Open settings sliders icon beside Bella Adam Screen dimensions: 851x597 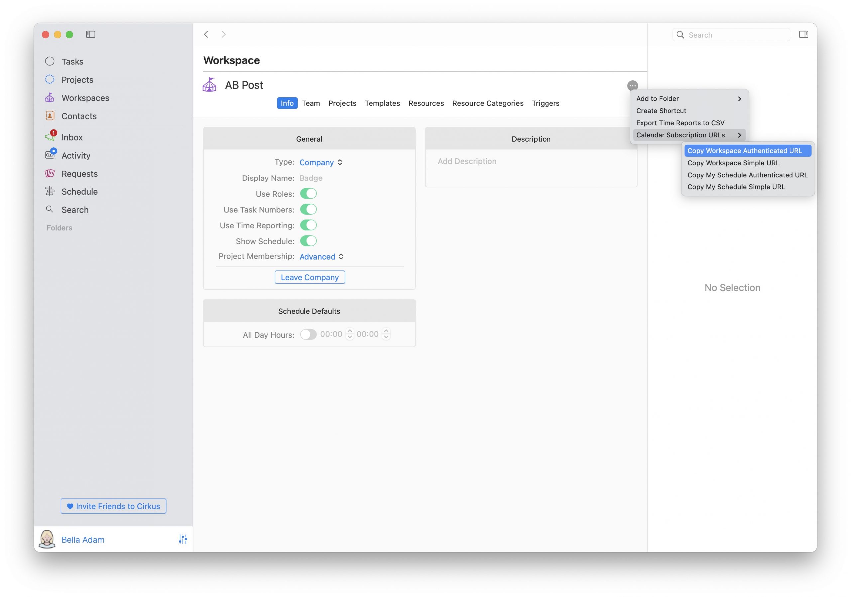[183, 539]
